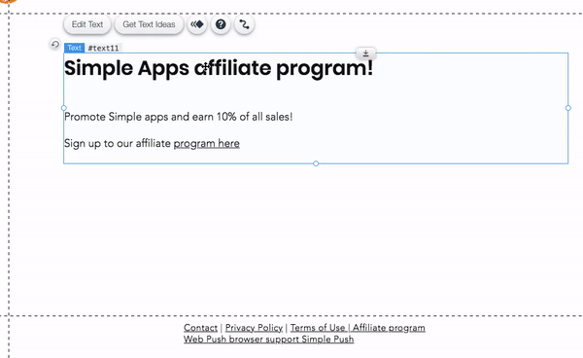Select the blue Text label tag
This screenshot has height=358, width=583.
tap(74, 48)
